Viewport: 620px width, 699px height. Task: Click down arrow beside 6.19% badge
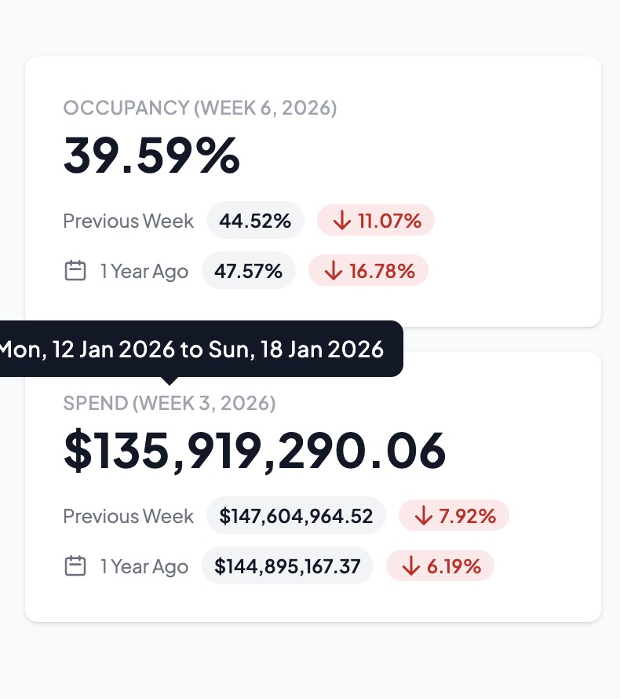coord(410,566)
